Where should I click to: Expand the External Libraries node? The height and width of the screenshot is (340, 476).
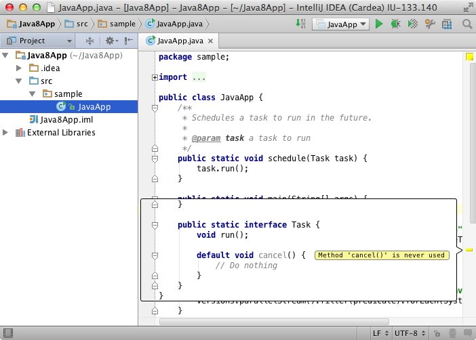pyautogui.click(x=7, y=133)
